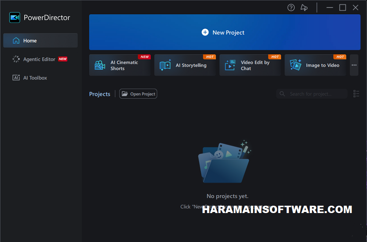Launch AI Cinematic Shorts tool
This screenshot has width=367, height=242.
click(120, 65)
